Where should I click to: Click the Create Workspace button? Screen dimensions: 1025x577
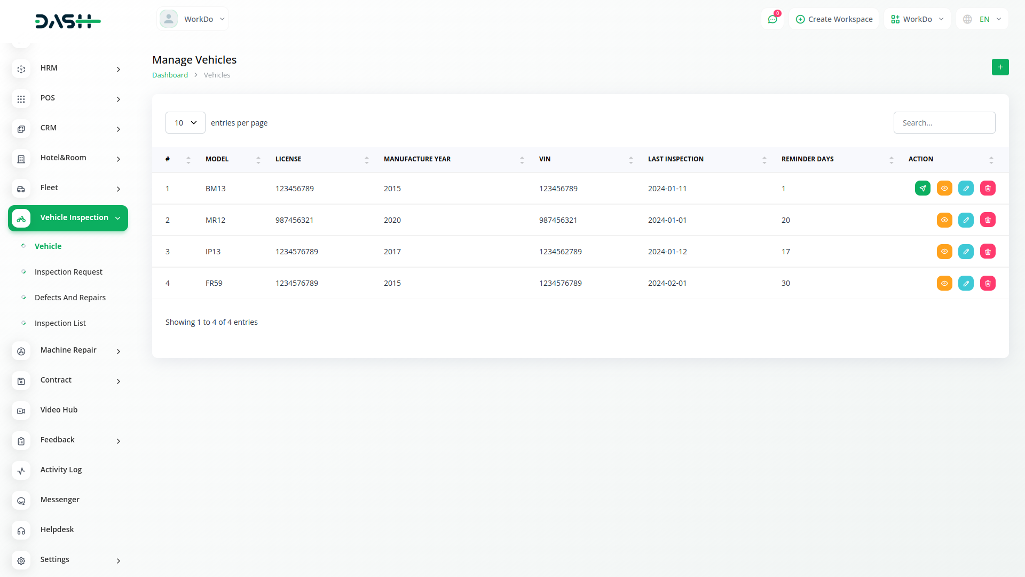click(x=834, y=19)
